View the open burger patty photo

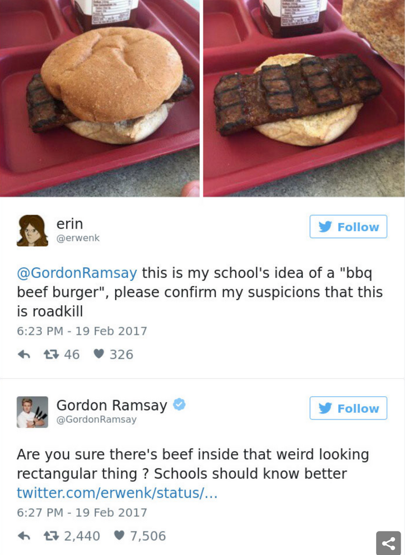[304, 98]
